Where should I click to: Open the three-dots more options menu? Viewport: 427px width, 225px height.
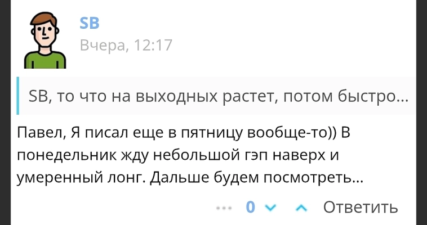pyautogui.click(x=224, y=208)
